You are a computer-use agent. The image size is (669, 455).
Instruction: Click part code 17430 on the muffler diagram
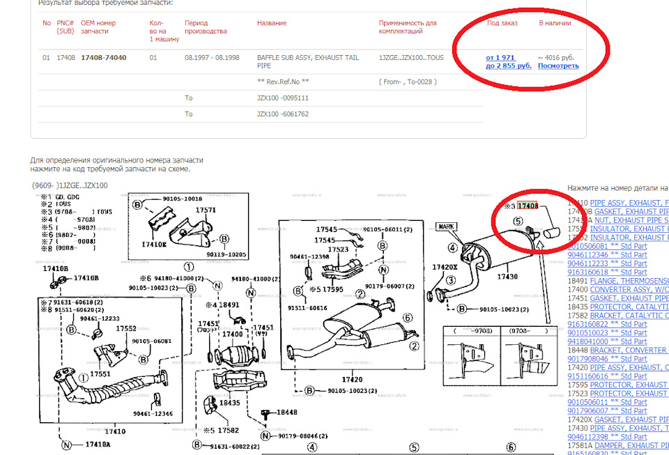pos(507,277)
